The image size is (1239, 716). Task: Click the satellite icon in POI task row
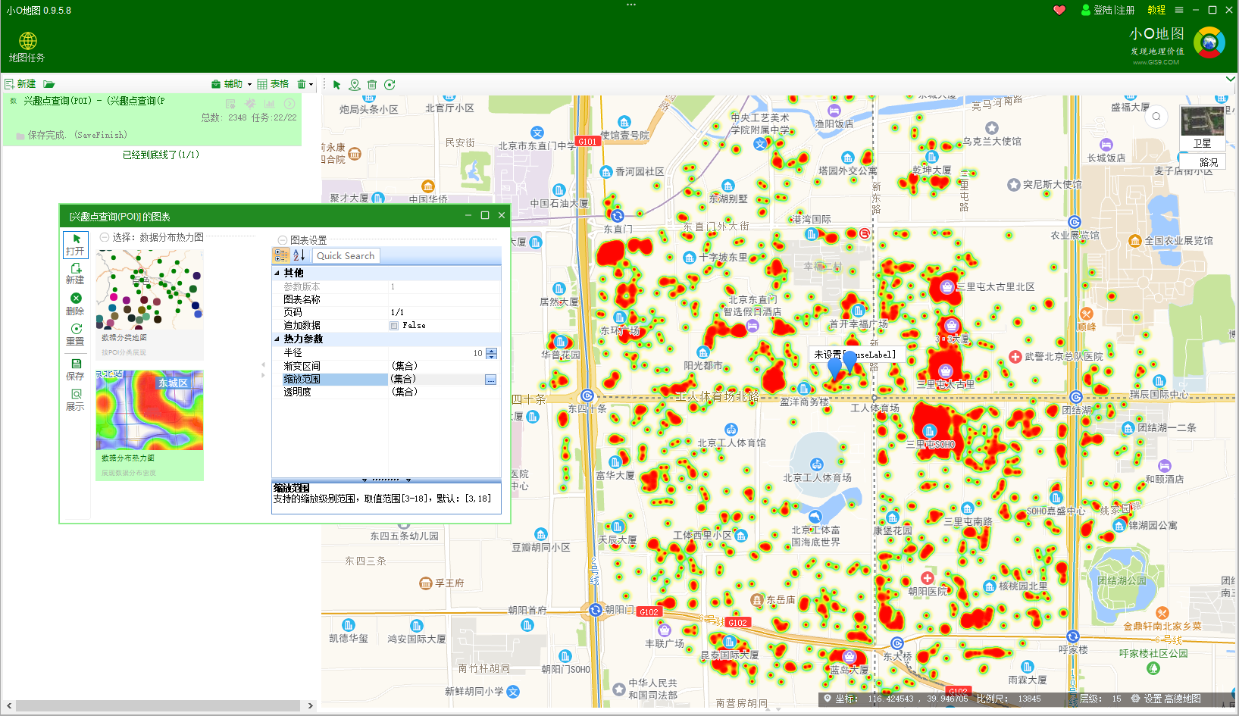tap(250, 103)
